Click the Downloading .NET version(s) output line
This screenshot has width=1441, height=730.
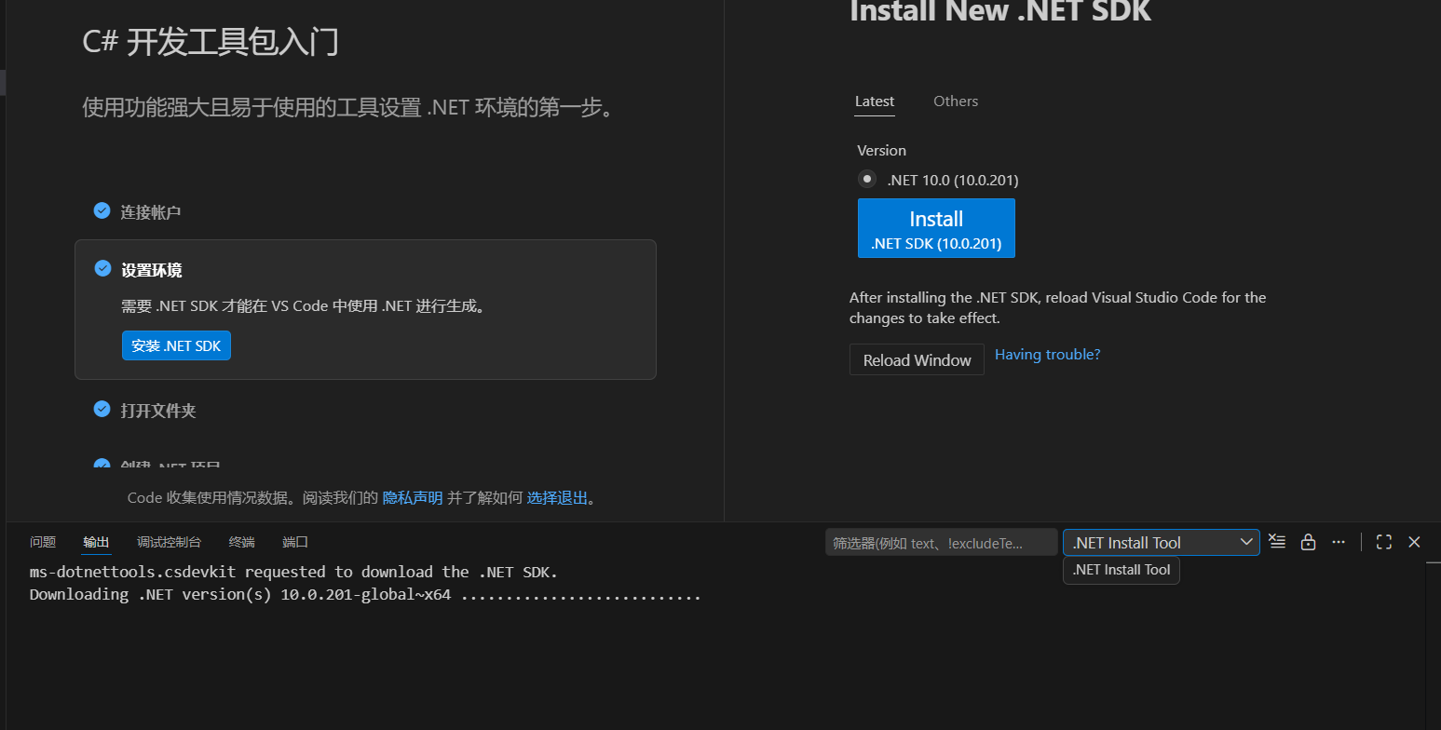[x=365, y=594]
